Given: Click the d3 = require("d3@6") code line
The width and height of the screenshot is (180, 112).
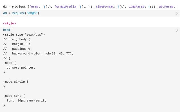Looking at the screenshot, I should click(x=21, y=13).
